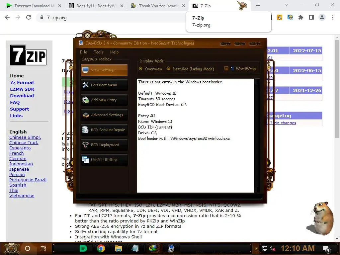The width and height of the screenshot is (340, 255).
Task: Open Task View in taskbar
Action: coord(43,248)
